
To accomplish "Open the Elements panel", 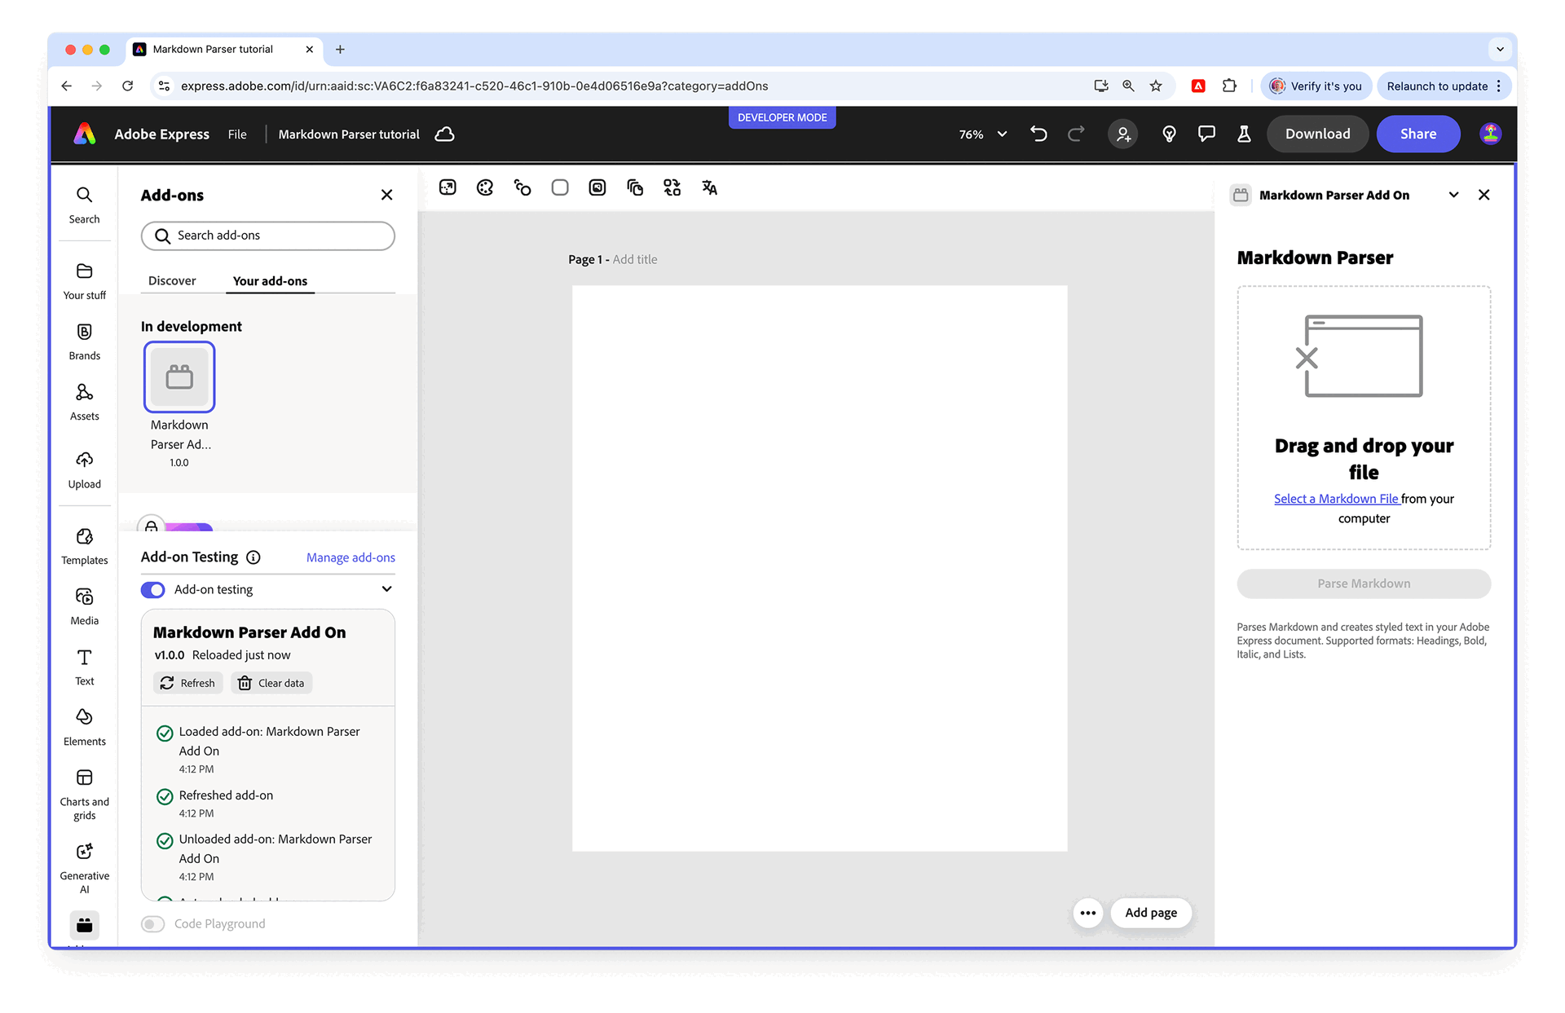I will pos(84,727).
